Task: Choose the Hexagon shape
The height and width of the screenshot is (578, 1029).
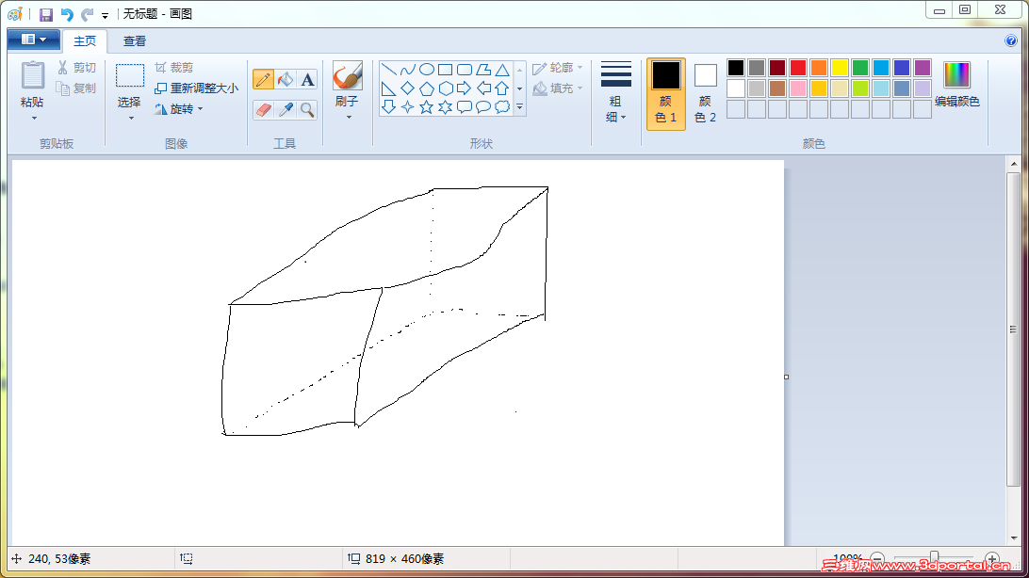Action: click(x=446, y=88)
